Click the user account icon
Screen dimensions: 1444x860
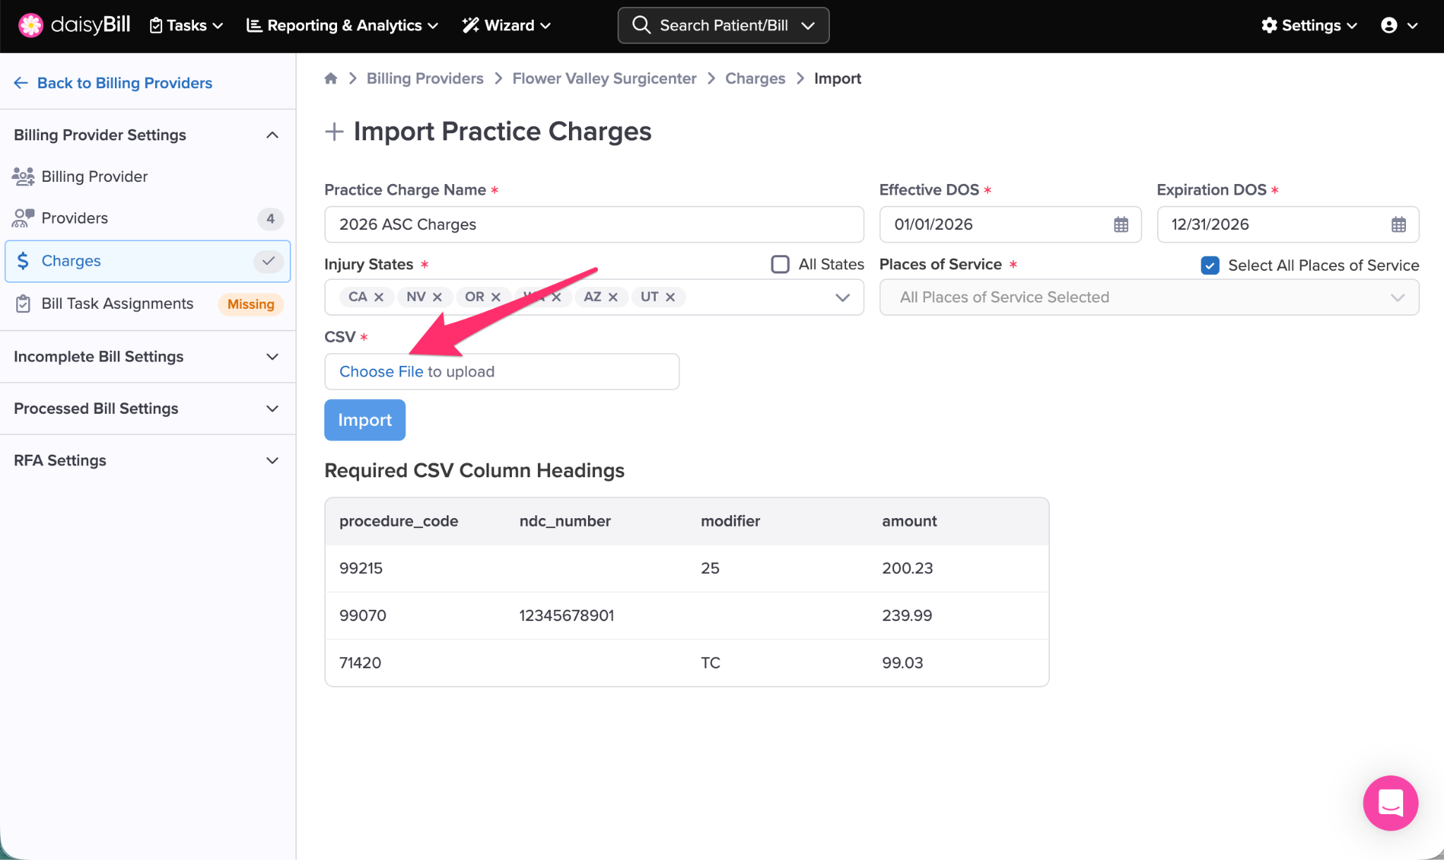[x=1389, y=25]
